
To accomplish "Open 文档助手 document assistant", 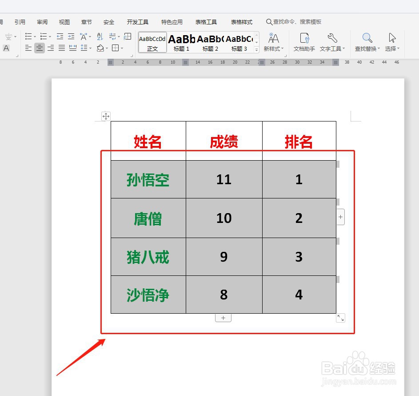I will click(304, 42).
